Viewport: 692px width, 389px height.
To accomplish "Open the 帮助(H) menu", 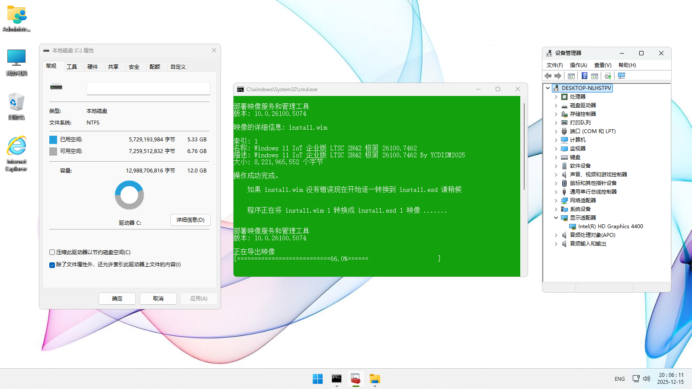I will pos(627,65).
